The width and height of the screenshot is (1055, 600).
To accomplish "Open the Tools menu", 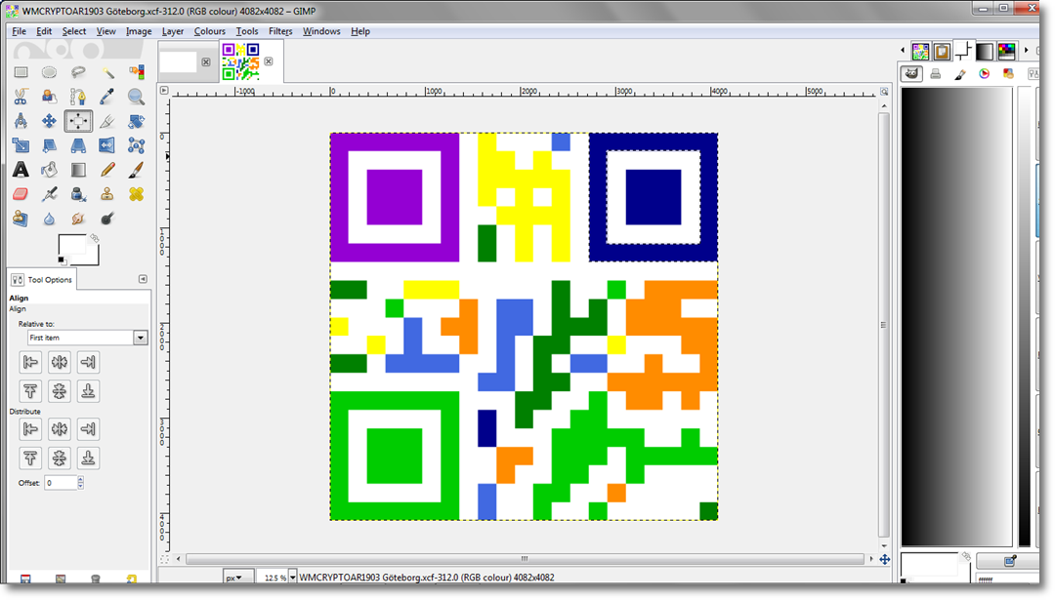I will click(x=247, y=31).
